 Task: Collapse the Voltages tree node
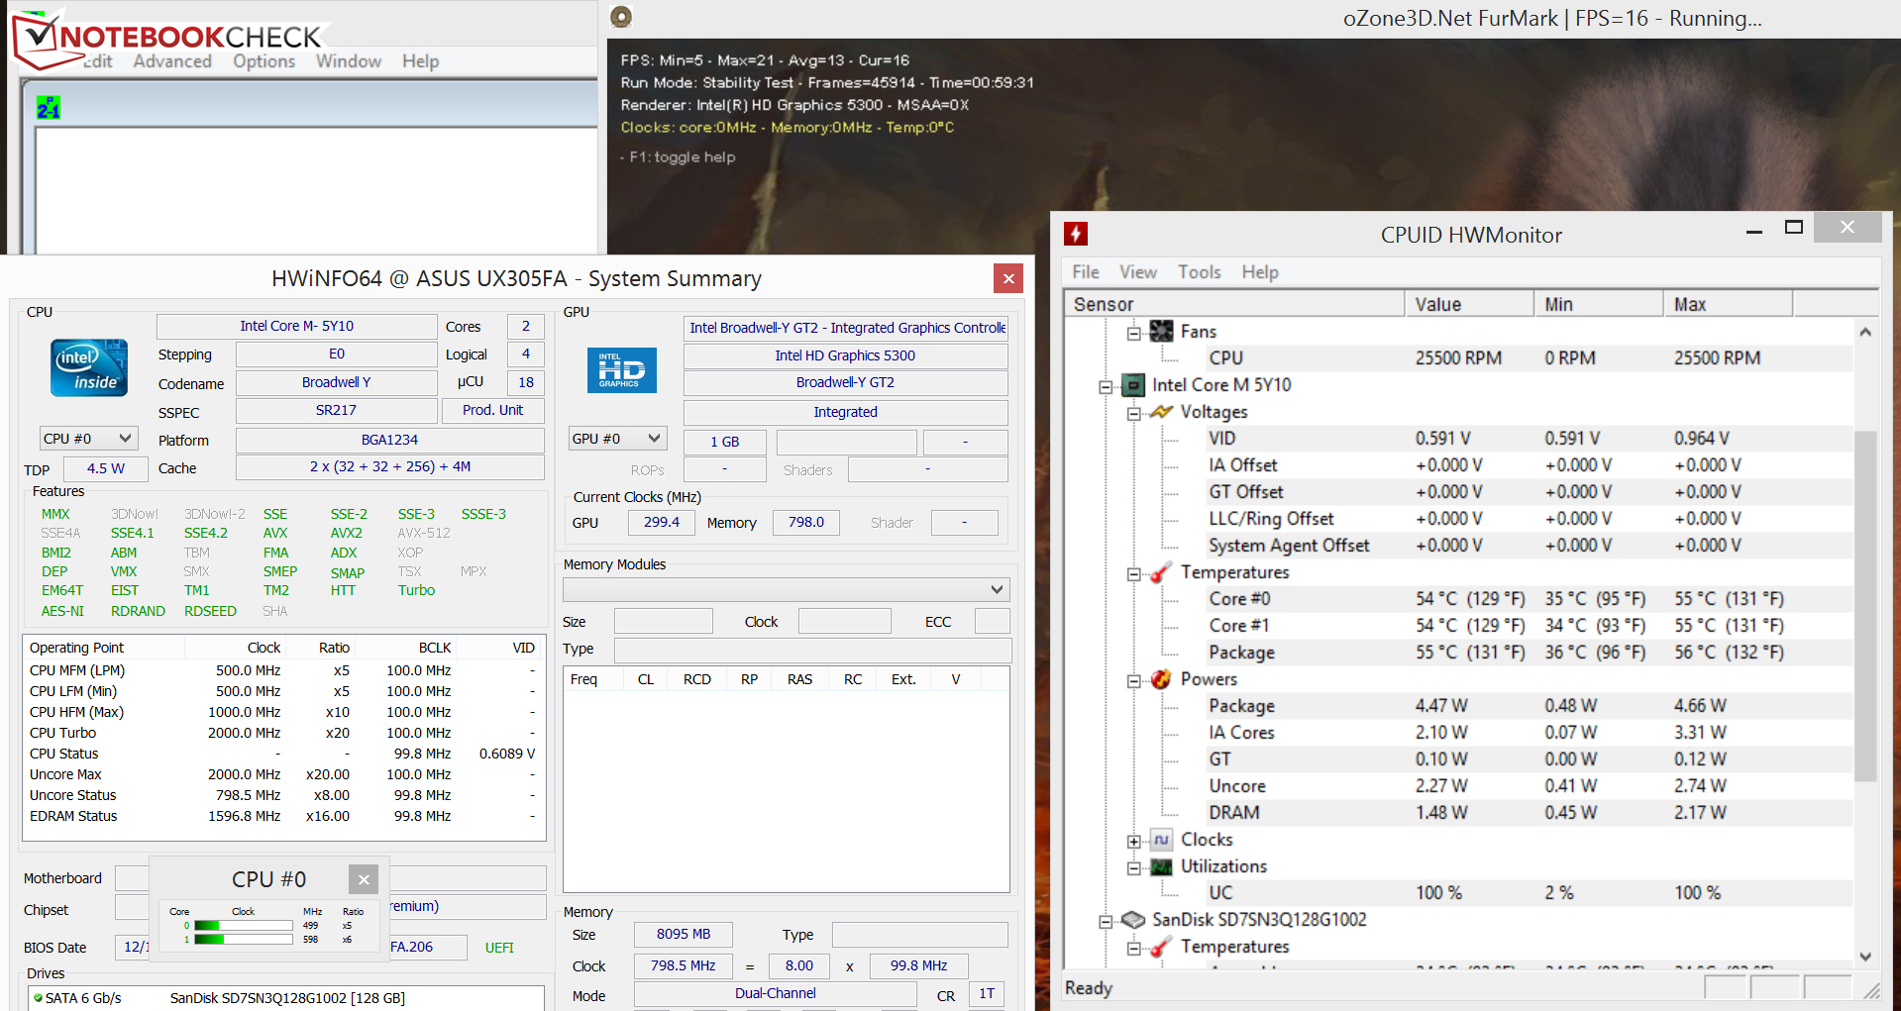click(x=1133, y=413)
